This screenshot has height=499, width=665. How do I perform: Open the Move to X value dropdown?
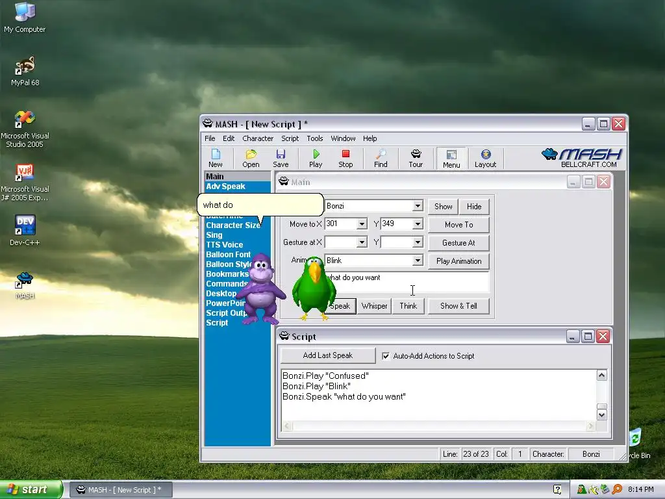tap(362, 224)
